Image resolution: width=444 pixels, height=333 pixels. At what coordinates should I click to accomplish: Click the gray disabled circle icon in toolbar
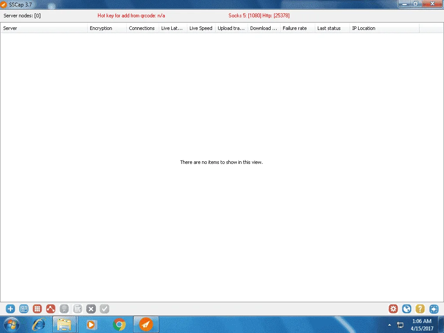pyautogui.click(x=64, y=309)
